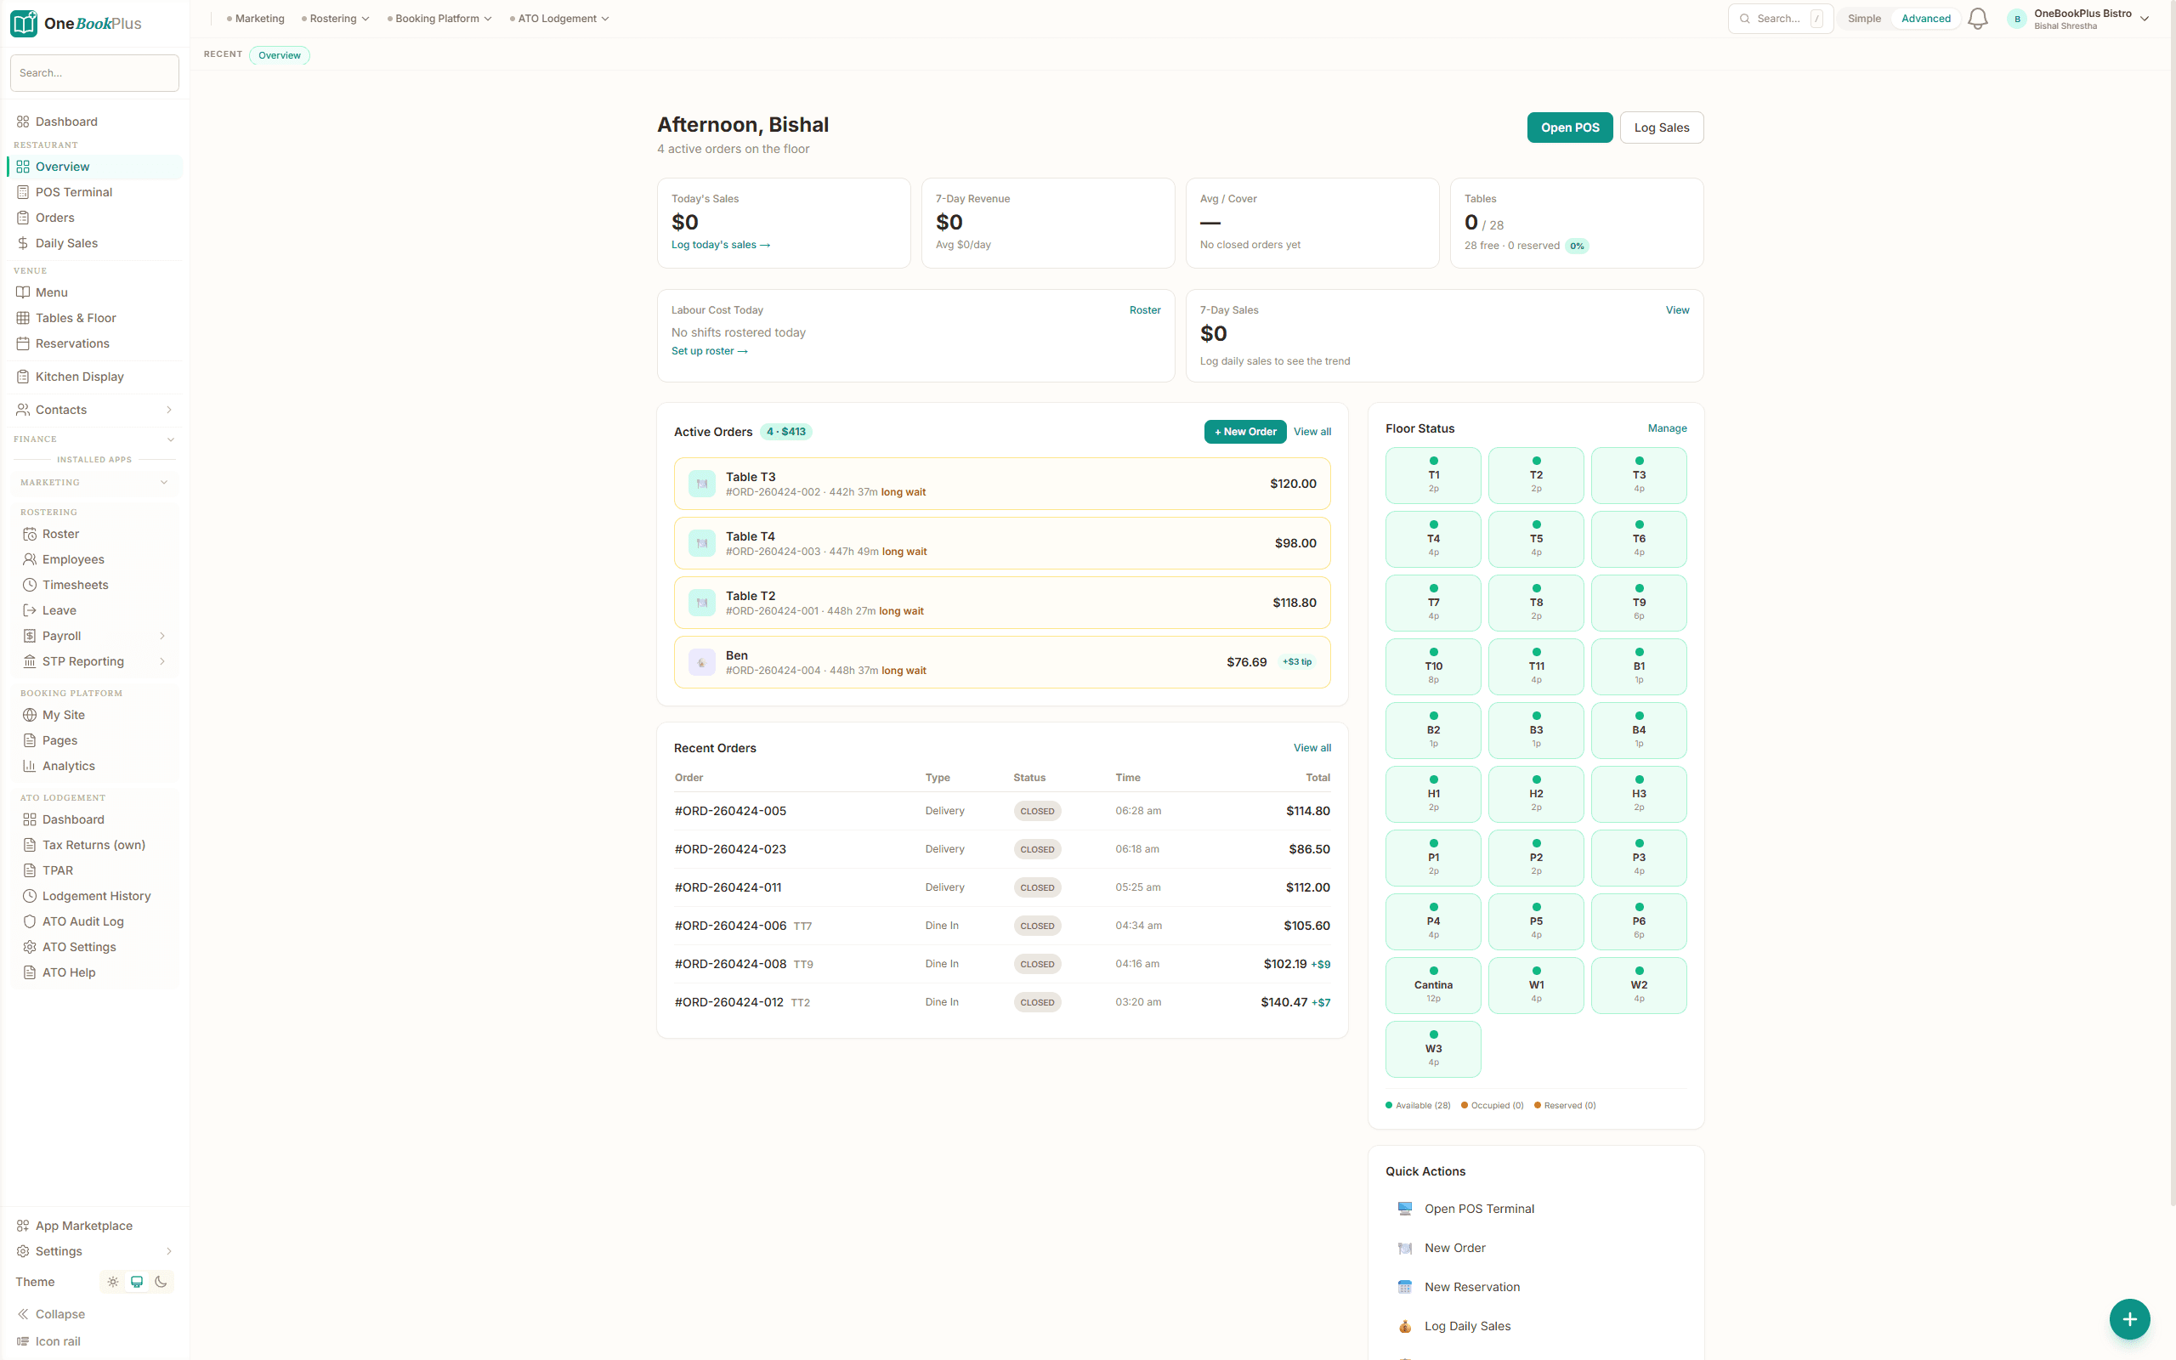2176x1360 pixels.
Task: Click the Open POS button
Action: 1570,127
